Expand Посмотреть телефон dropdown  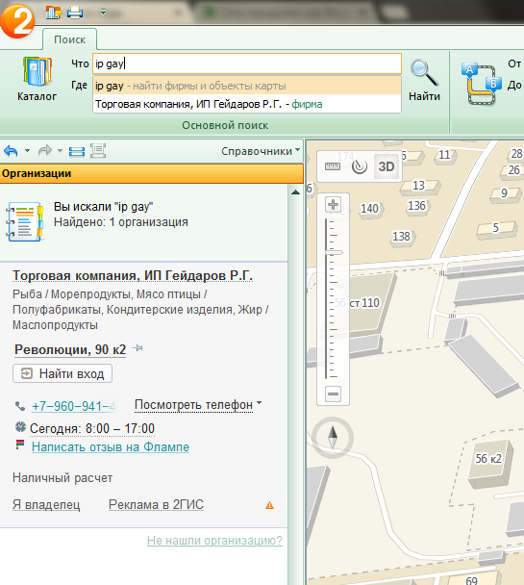pos(198,405)
